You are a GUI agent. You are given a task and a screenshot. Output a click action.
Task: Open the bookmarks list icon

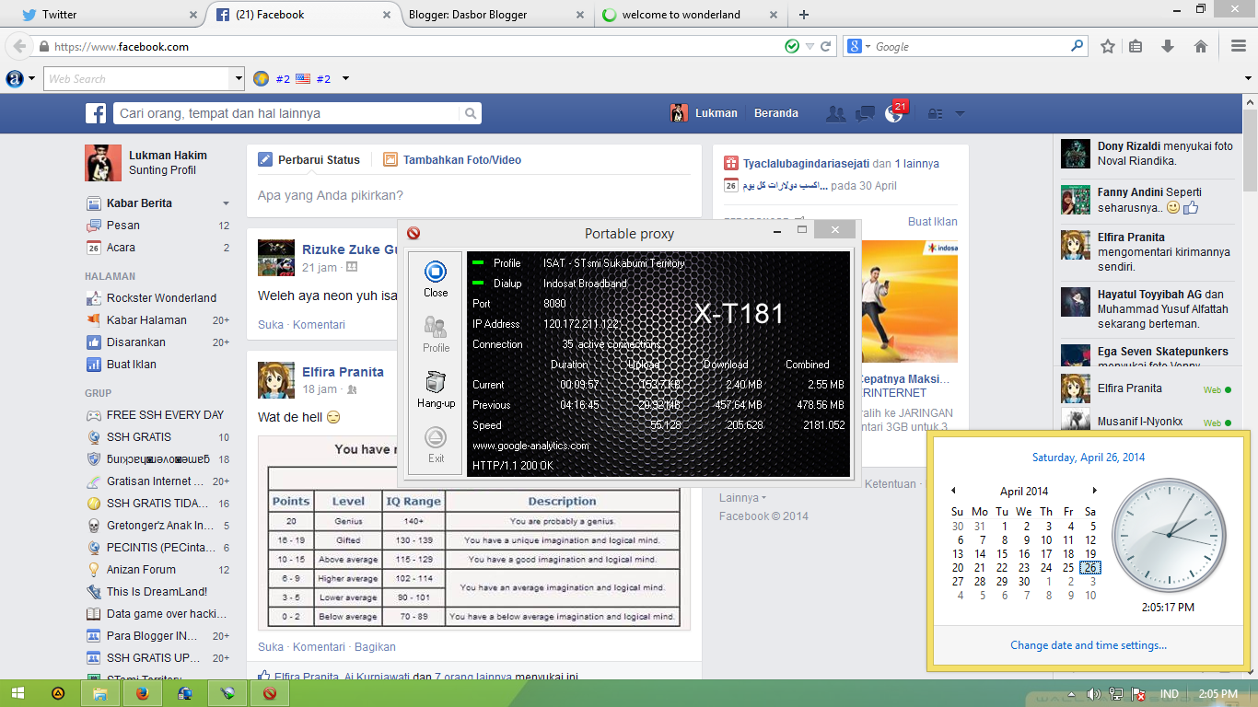tap(1136, 46)
